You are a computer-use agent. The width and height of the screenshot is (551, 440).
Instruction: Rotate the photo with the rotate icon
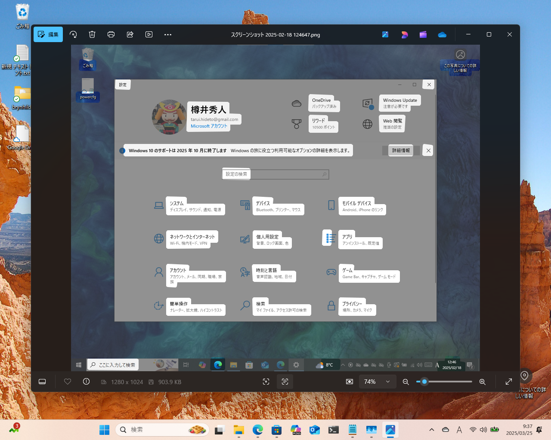[x=73, y=34]
